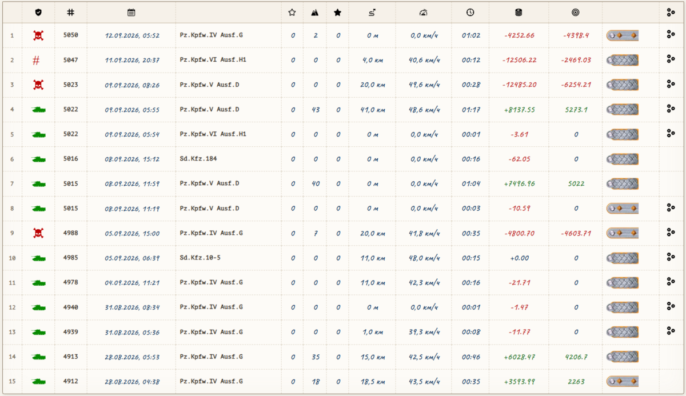Click the speedometer column header icon
The image size is (686, 396).
(x=423, y=12)
